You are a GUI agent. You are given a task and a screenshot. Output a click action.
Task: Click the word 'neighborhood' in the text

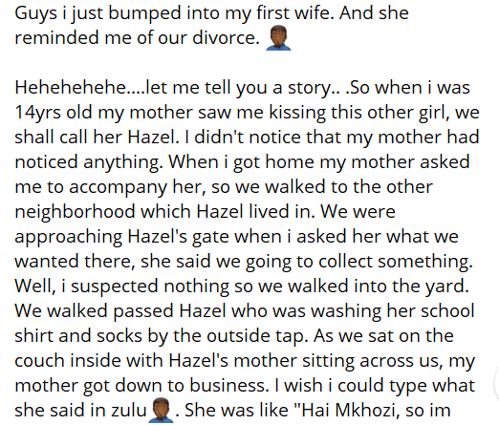point(75,211)
